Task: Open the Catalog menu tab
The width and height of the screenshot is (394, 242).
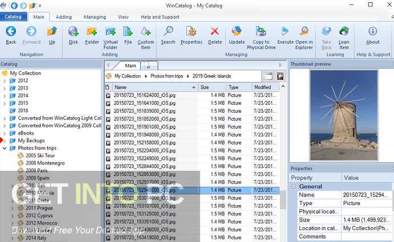Action: (x=13, y=17)
